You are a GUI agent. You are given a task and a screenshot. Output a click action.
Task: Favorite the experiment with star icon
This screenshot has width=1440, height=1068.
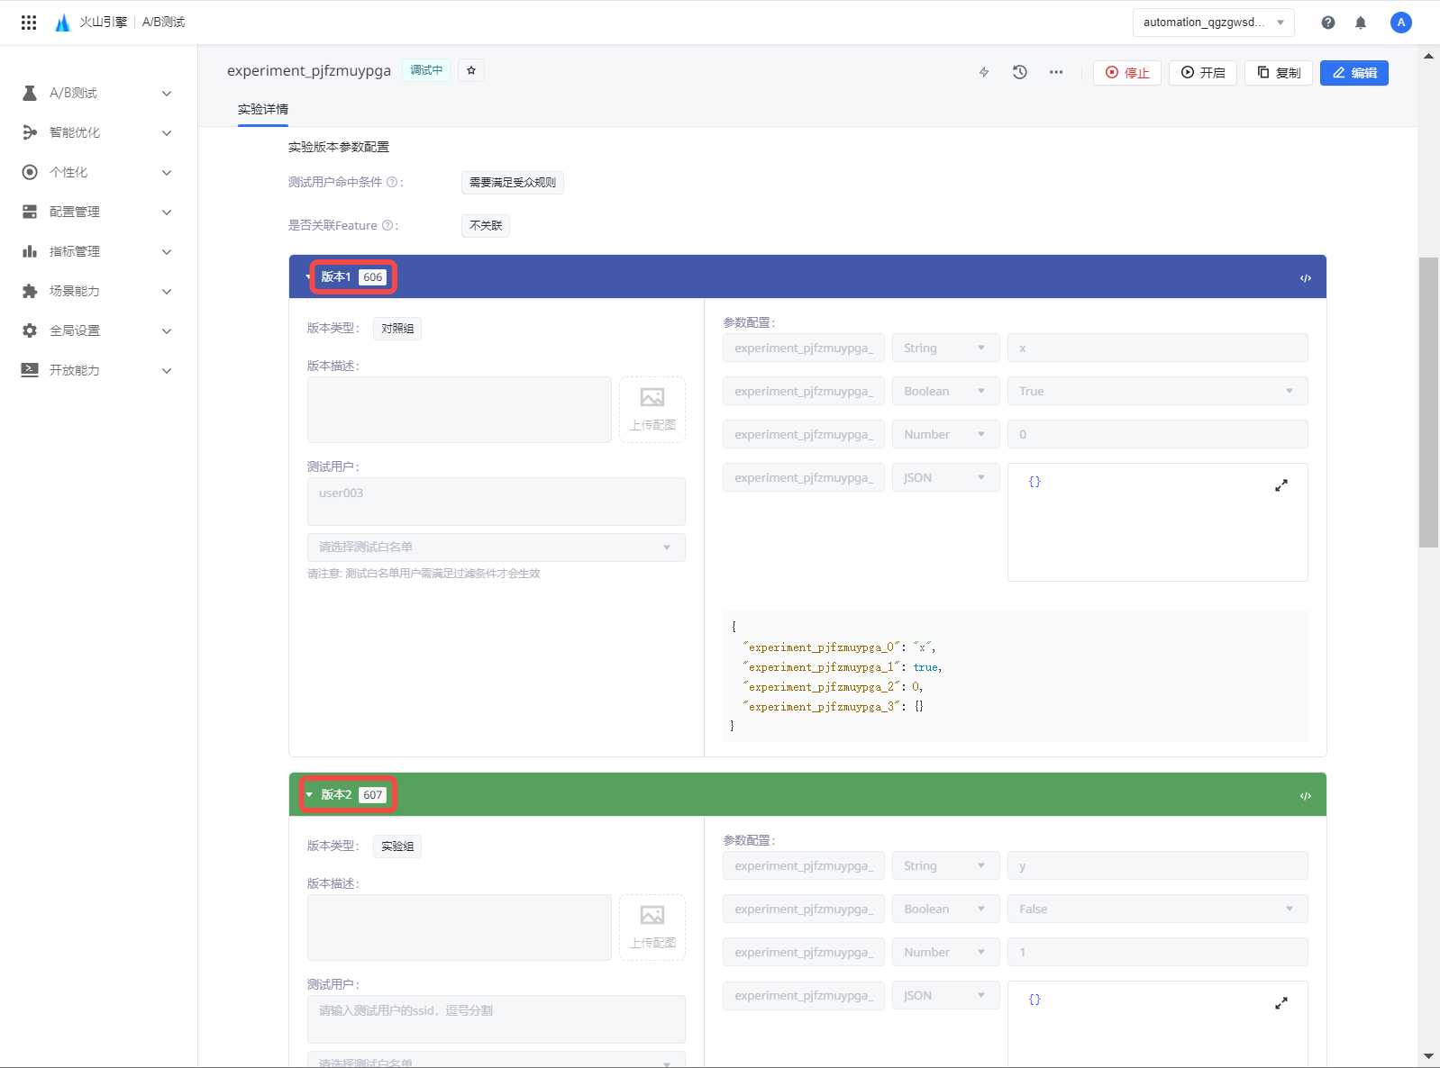[471, 70]
